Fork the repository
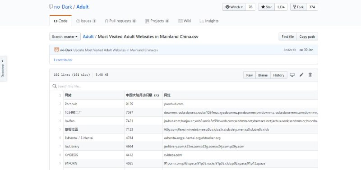Image resolution: width=361 pixels, height=170 pixels. [x=298, y=7]
